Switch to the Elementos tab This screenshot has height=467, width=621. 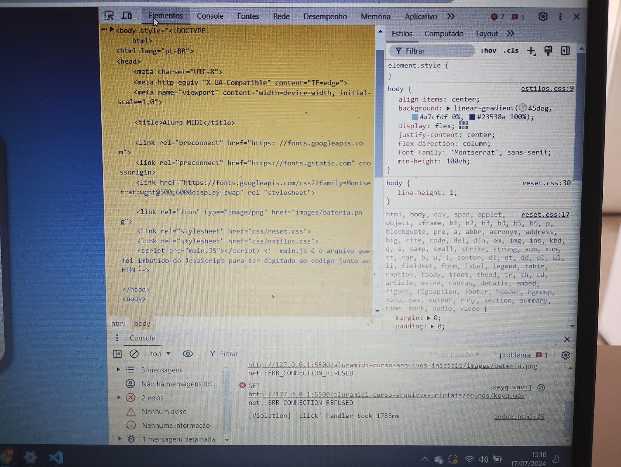pos(166,16)
